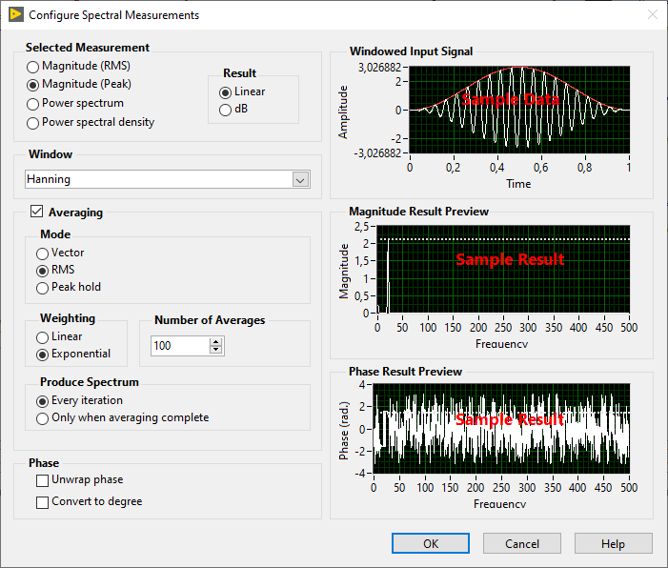Increment Number of Averages with up arrow
This screenshot has width=668, height=568.
(x=216, y=342)
